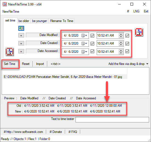Open the softwareok.com link

[23, 132]
